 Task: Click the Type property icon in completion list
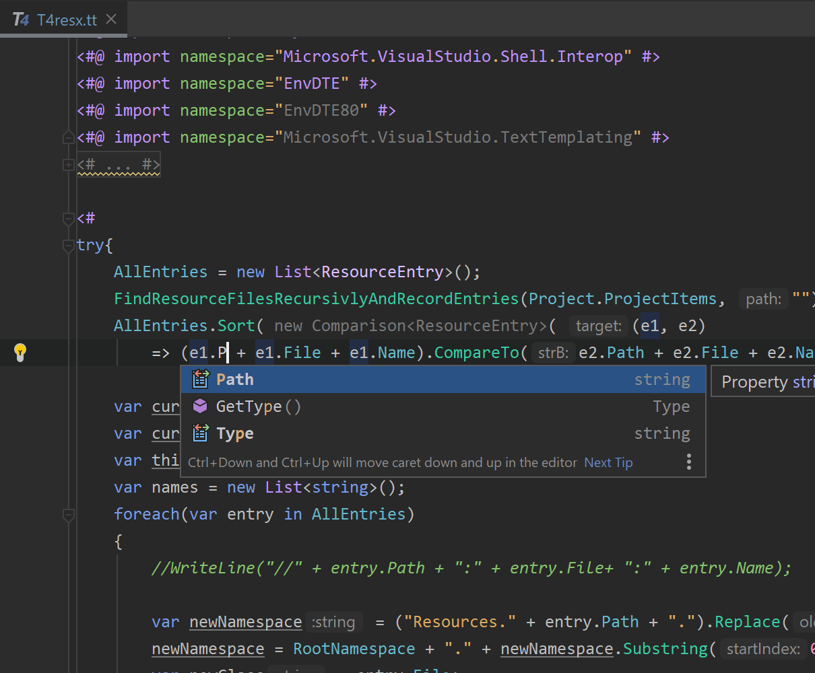pos(201,433)
